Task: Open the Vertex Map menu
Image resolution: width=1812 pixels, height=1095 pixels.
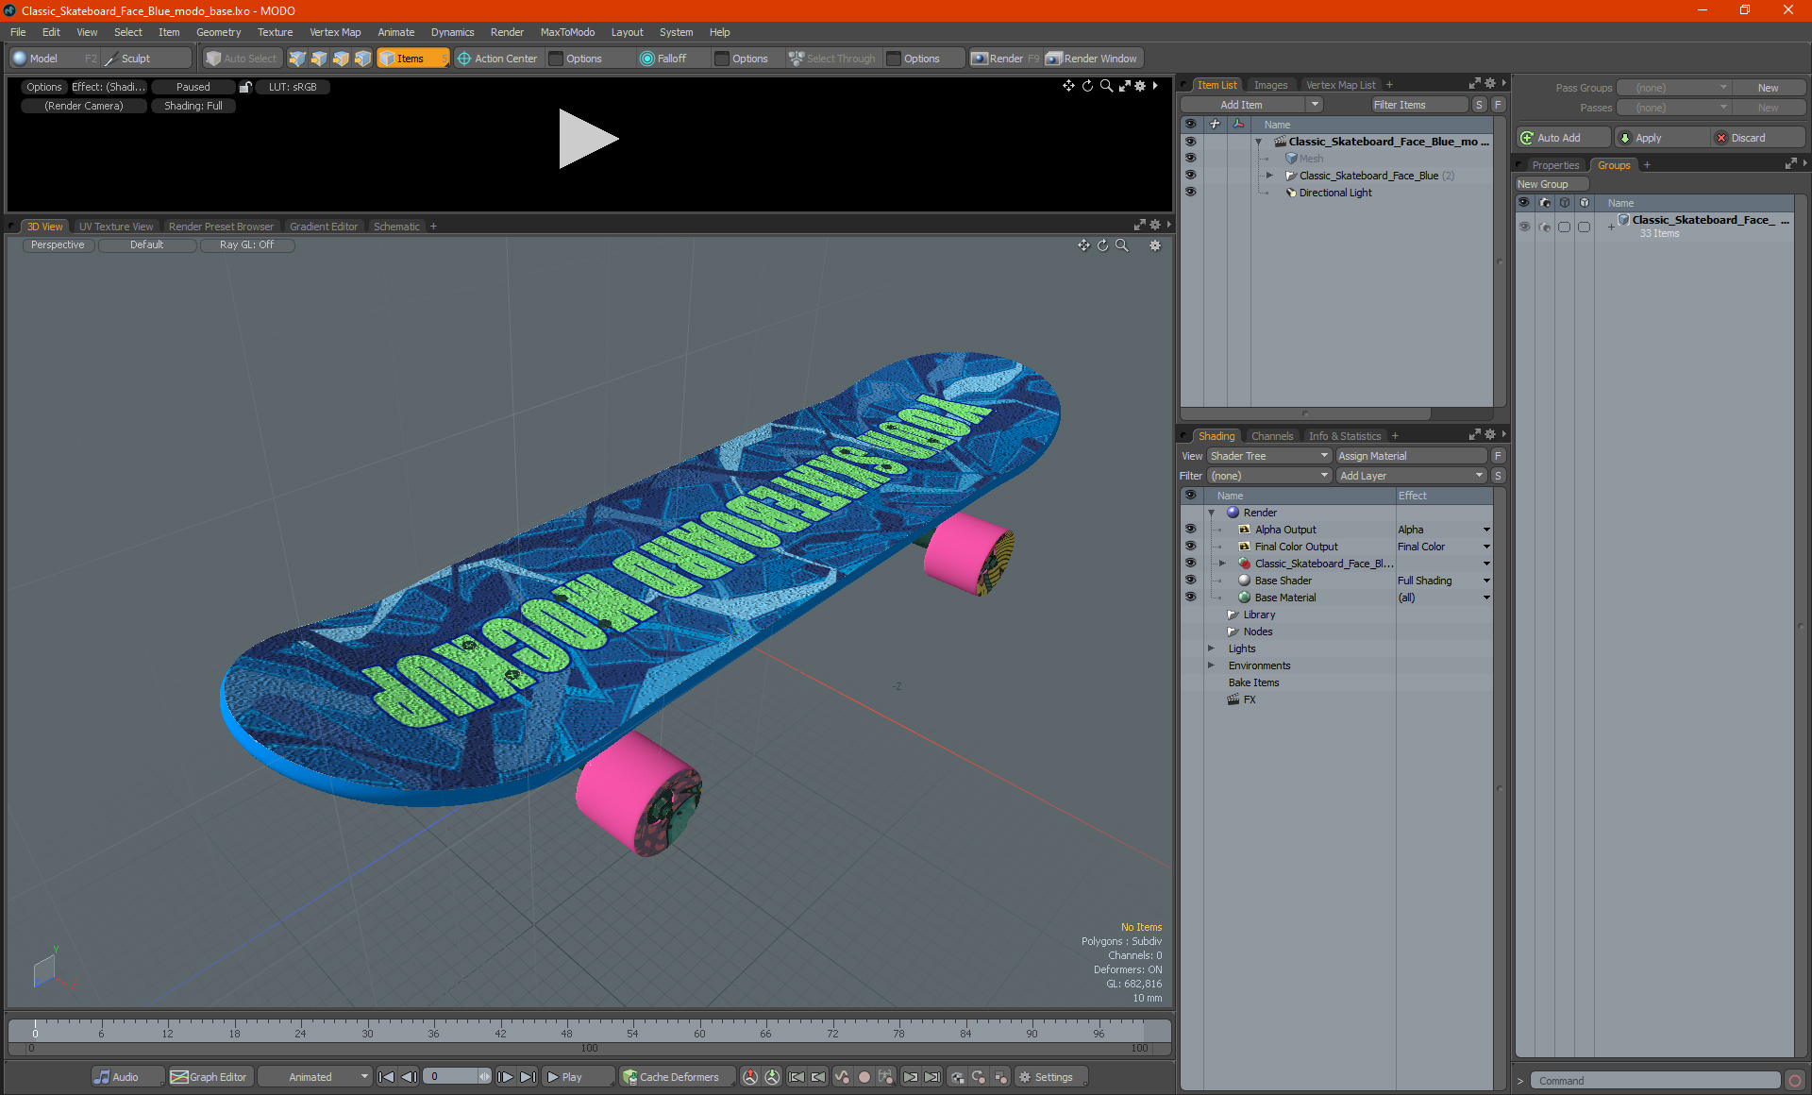Action: point(335,32)
